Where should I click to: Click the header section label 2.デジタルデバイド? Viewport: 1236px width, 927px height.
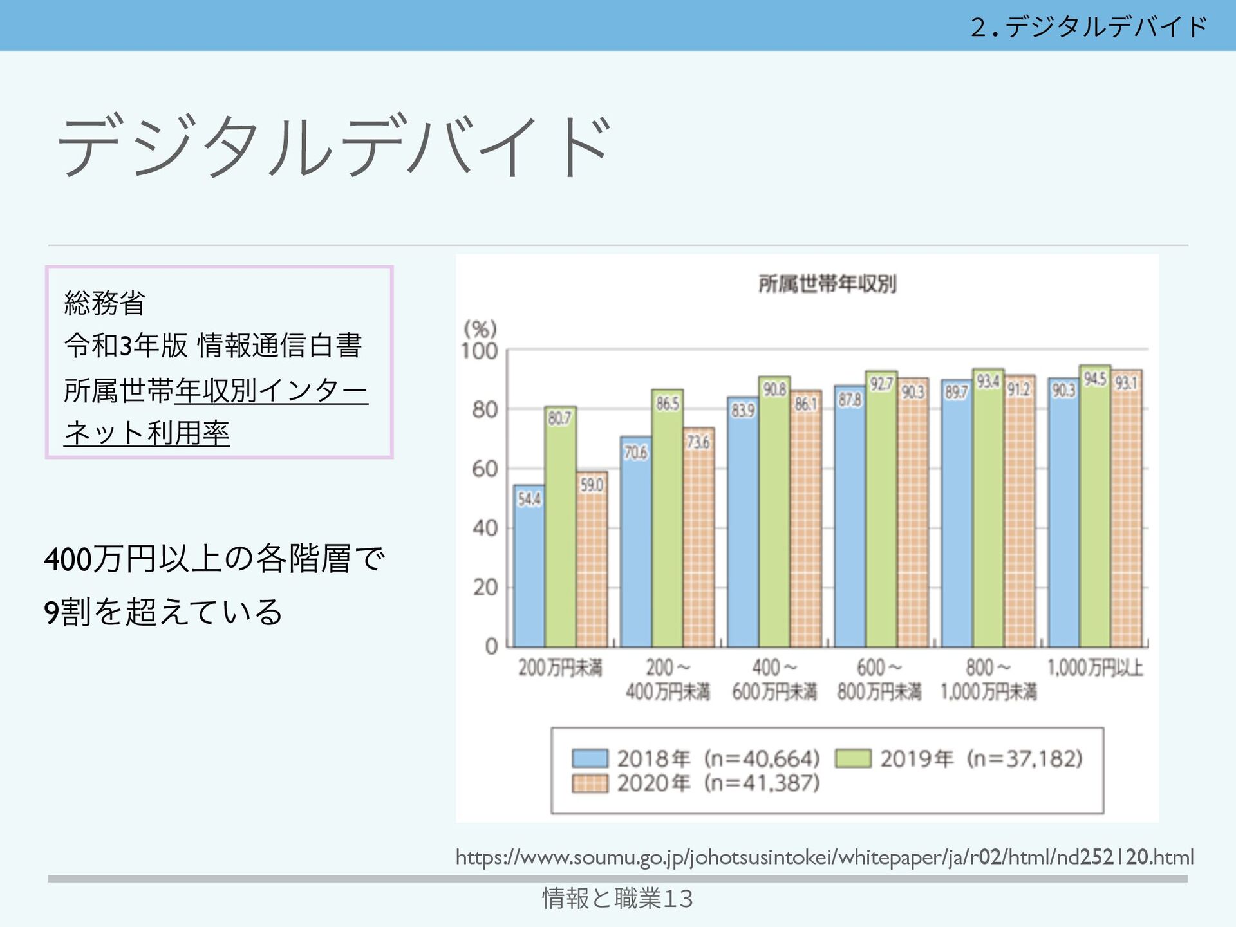[x=1088, y=26]
